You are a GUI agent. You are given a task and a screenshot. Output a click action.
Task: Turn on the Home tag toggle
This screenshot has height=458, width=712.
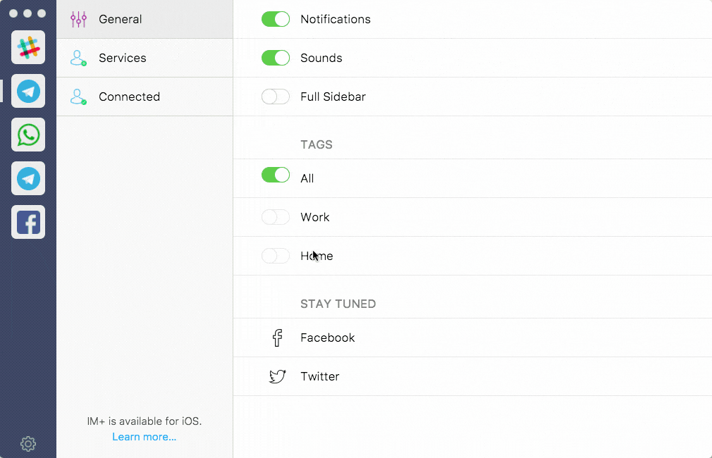click(x=276, y=256)
